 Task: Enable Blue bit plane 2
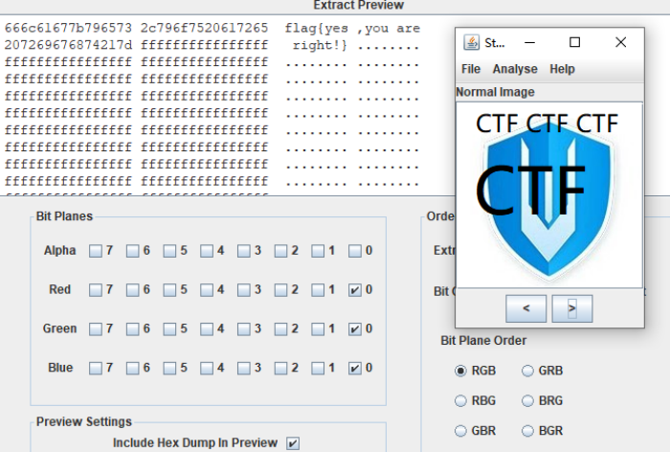(x=280, y=368)
